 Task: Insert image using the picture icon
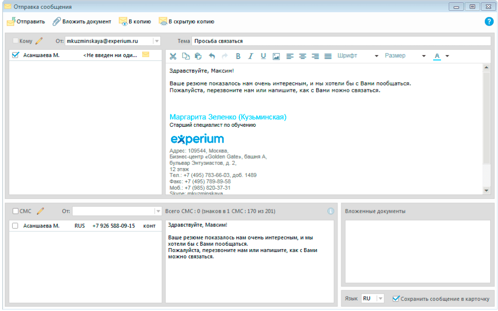pyautogui.click(x=276, y=56)
